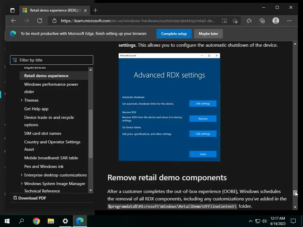The image size is (303, 227).
Task: Open Settings app from taskbar
Action: point(65,221)
